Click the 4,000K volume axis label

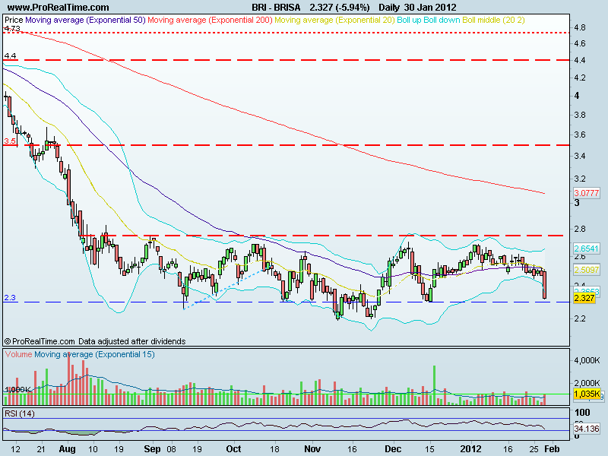(587, 360)
